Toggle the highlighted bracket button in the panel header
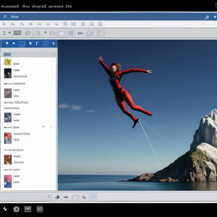 point(21,44)
